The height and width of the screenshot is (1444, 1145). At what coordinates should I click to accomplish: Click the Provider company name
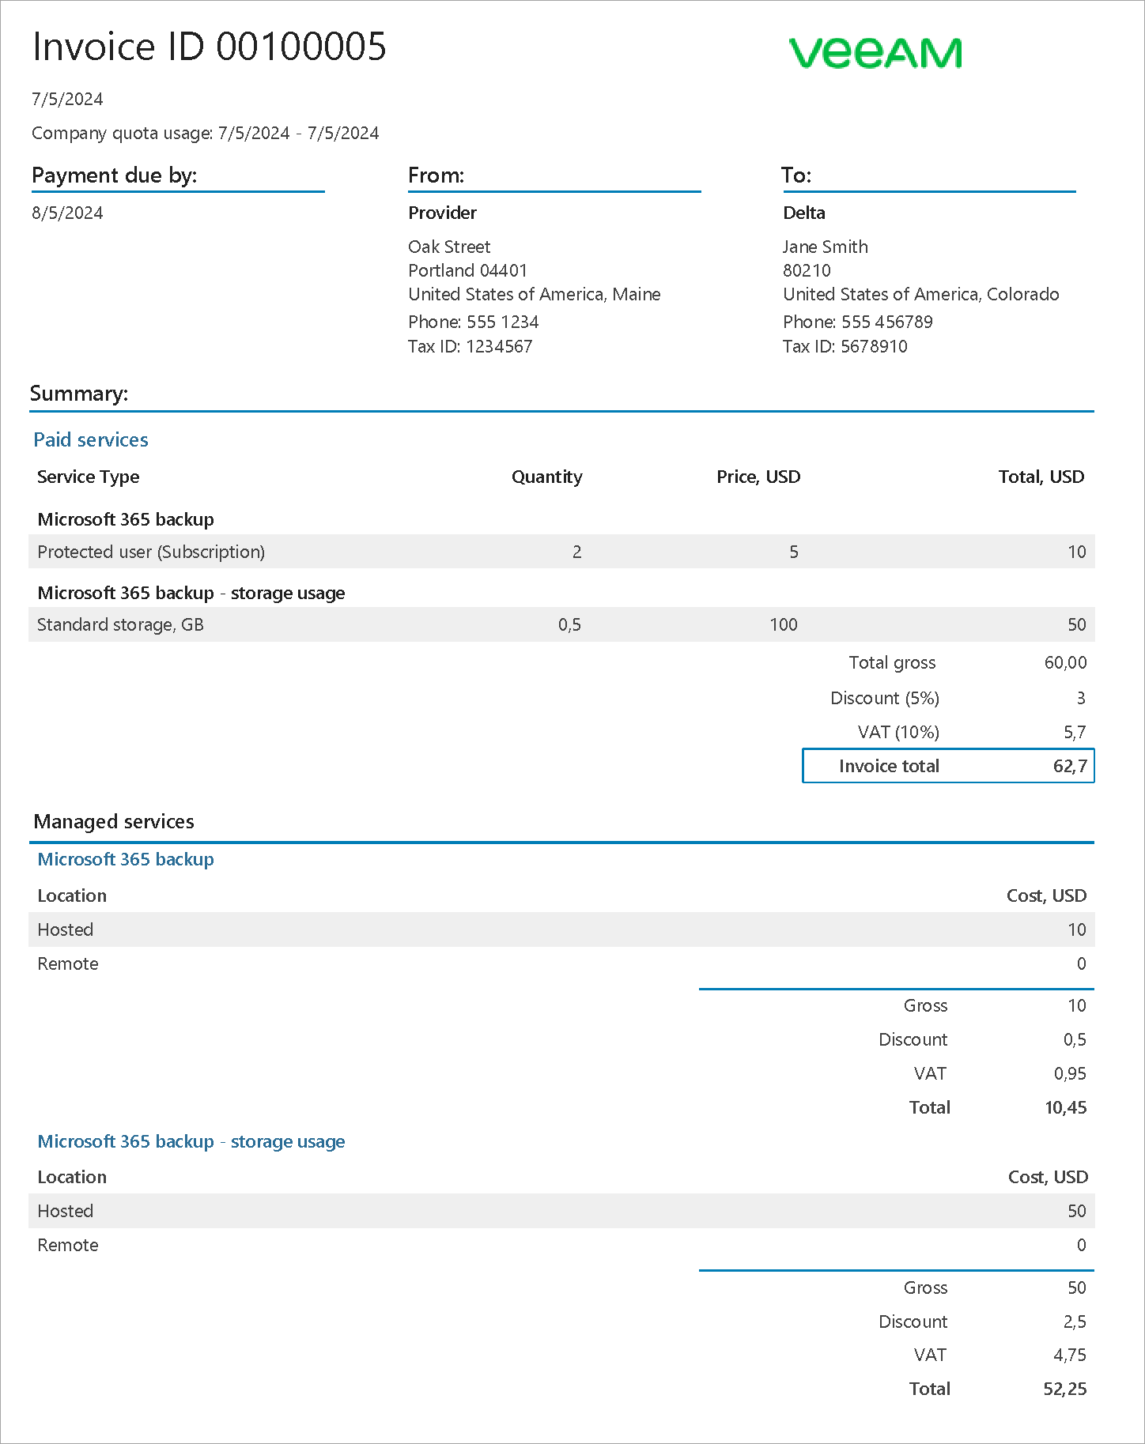pos(442,213)
